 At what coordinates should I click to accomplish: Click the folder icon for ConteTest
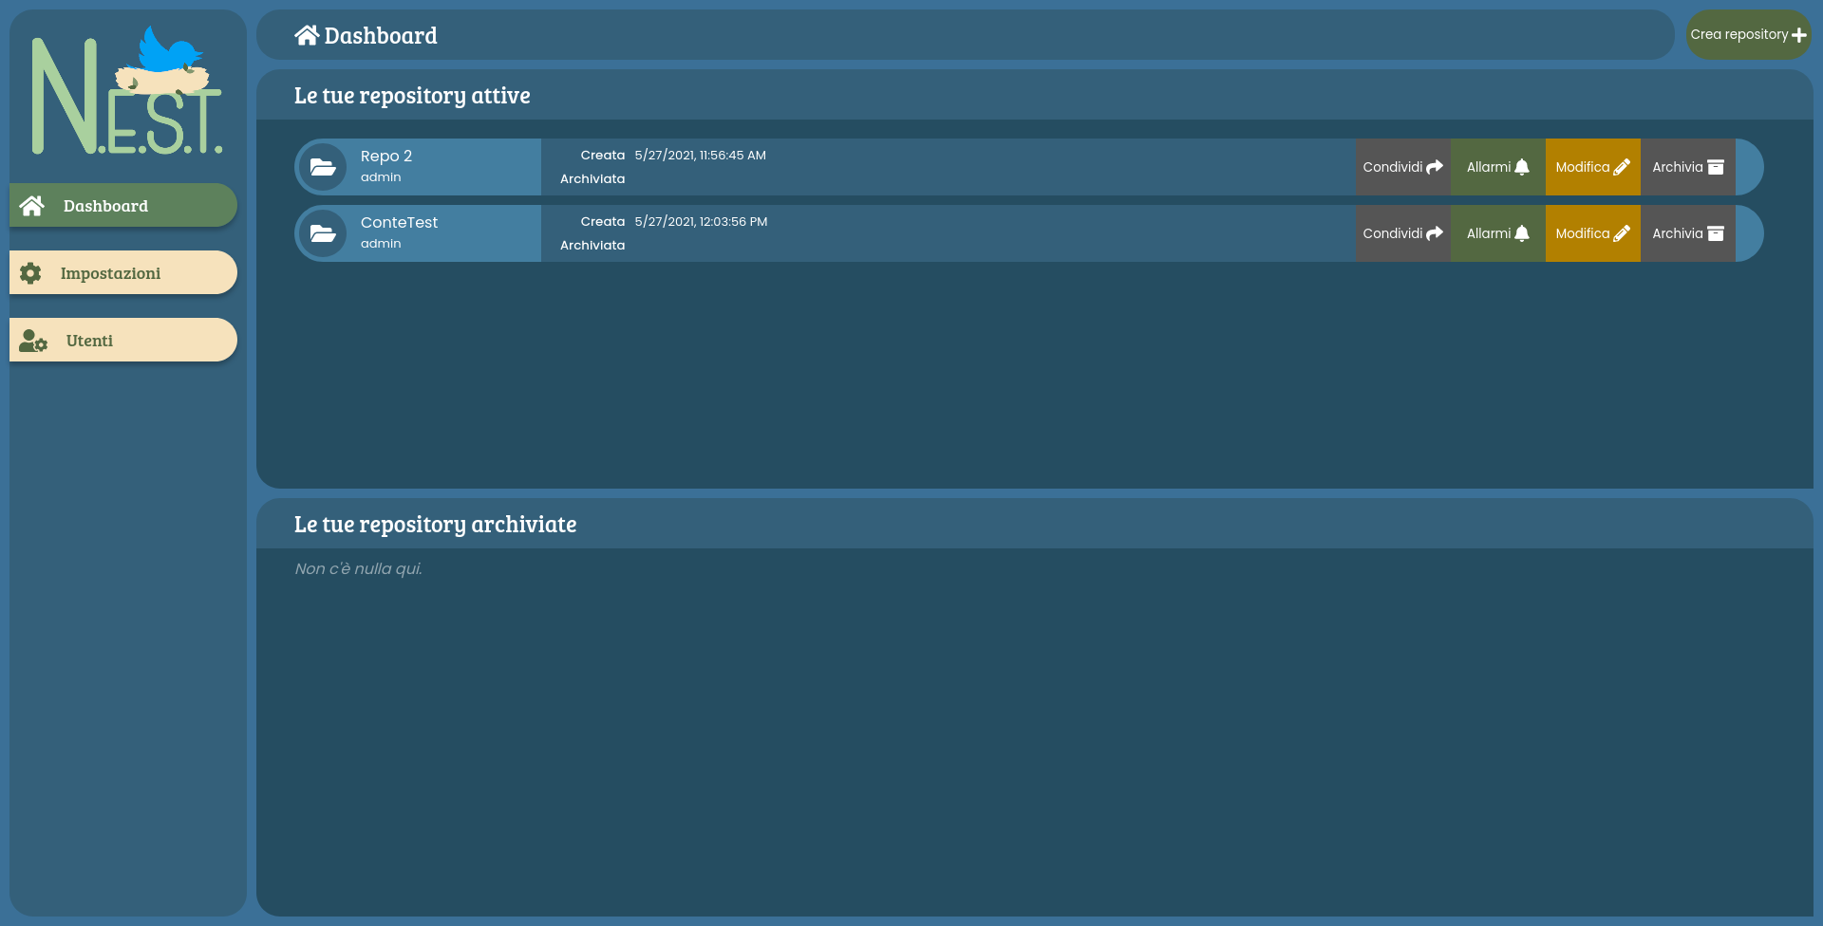click(324, 233)
